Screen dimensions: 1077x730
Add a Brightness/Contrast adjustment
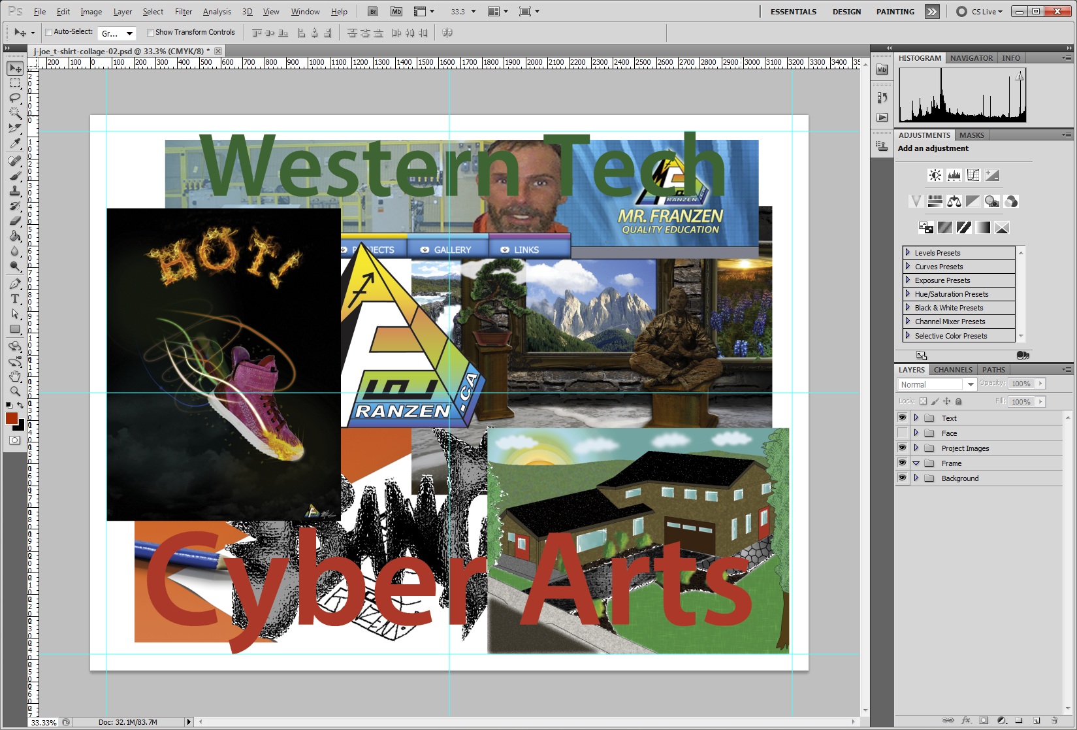(x=935, y=175)
